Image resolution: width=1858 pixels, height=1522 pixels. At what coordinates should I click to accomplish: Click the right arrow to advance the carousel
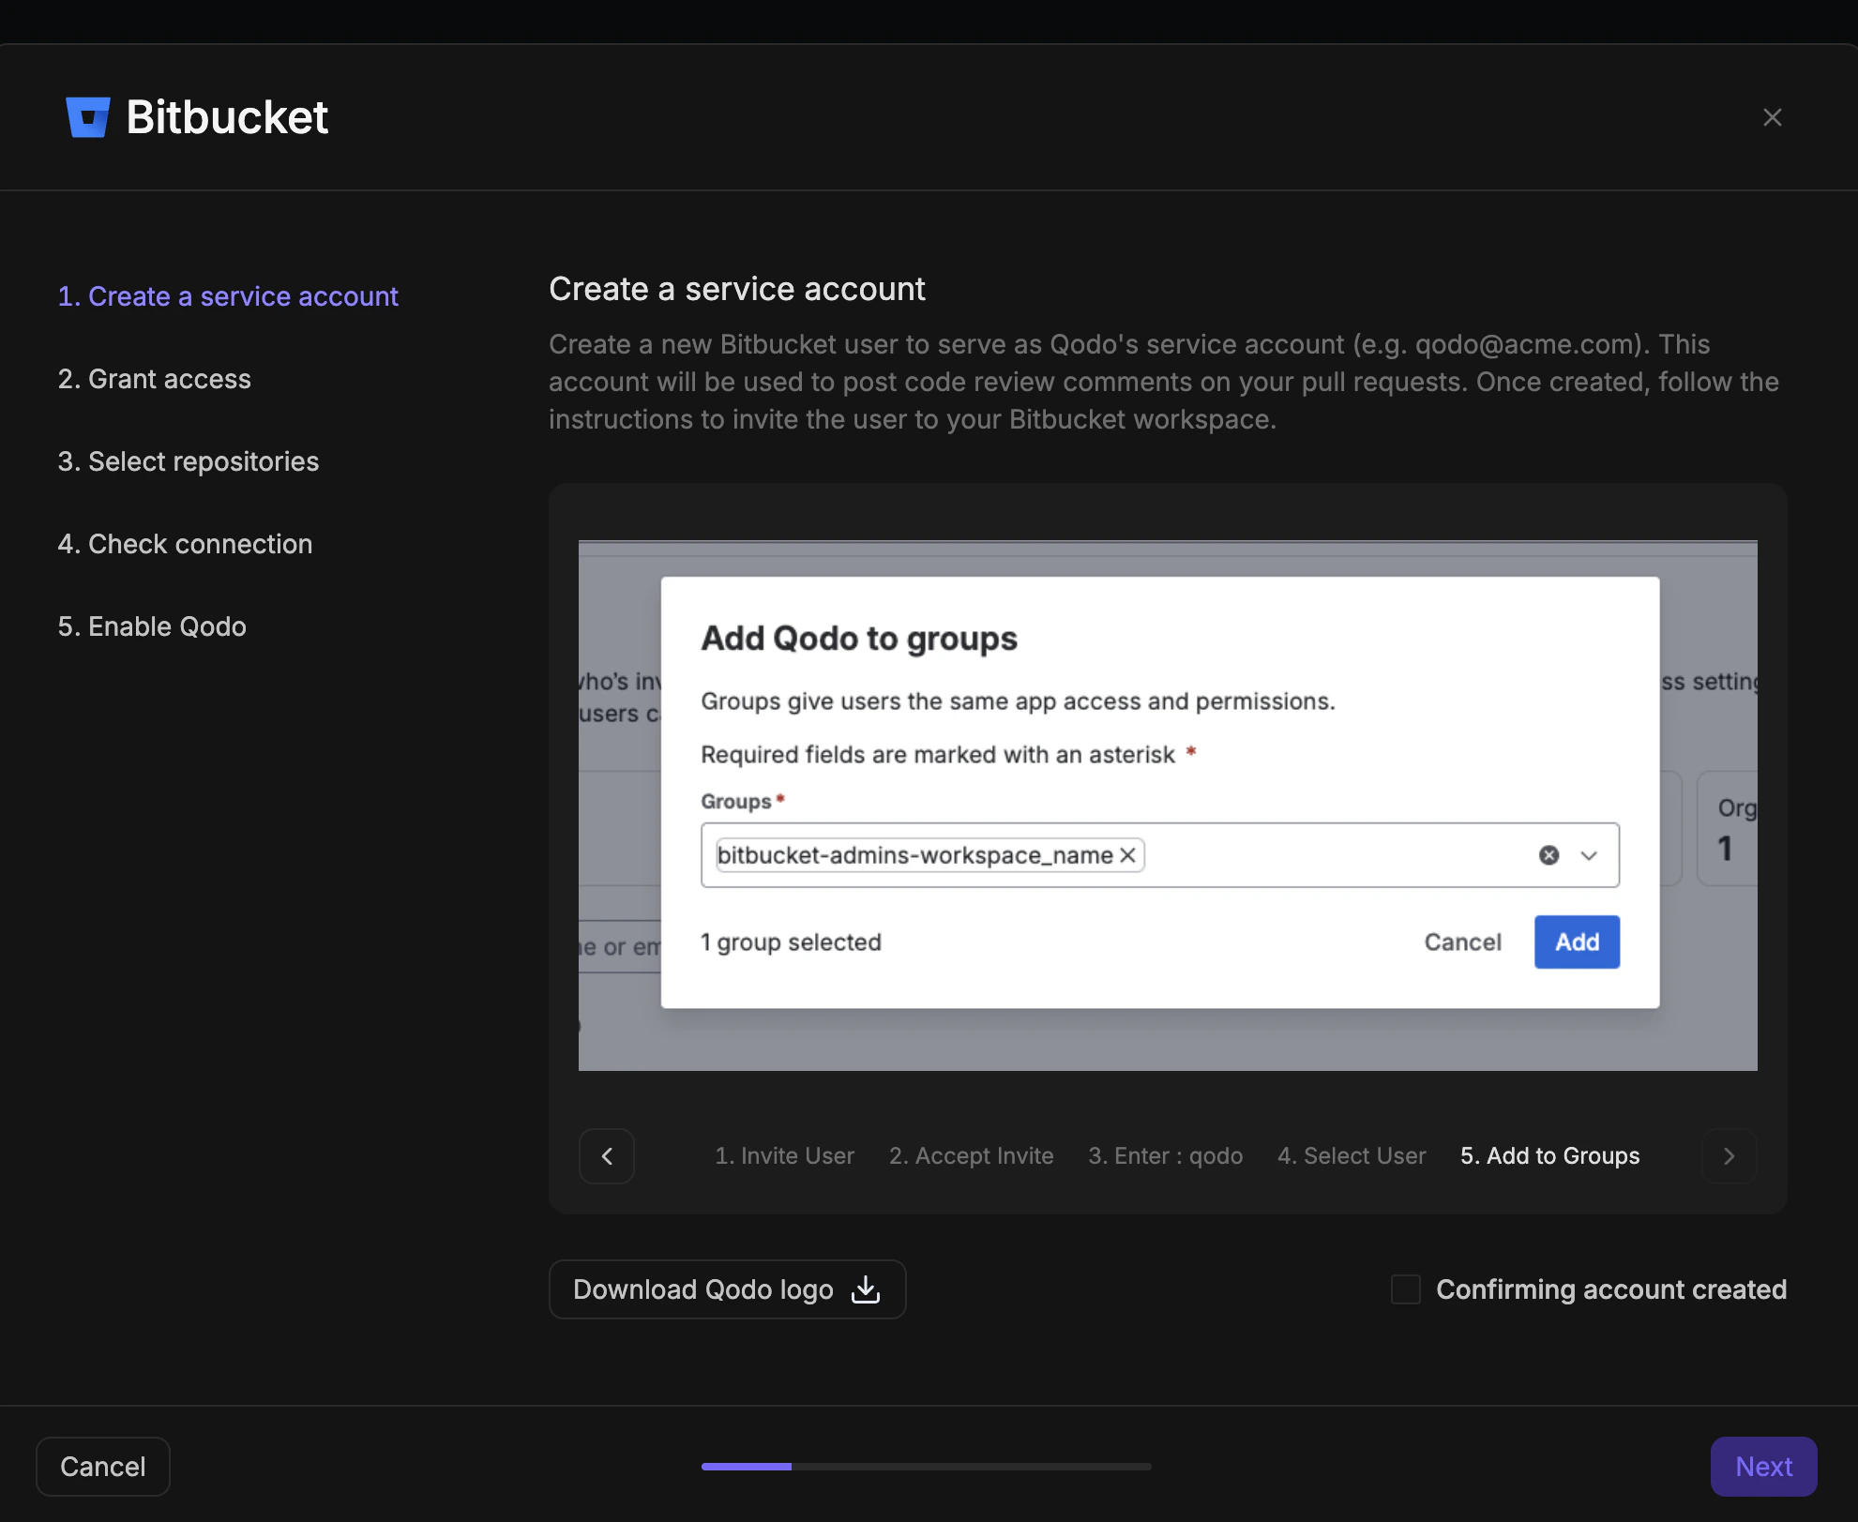coord(1729,1155)
